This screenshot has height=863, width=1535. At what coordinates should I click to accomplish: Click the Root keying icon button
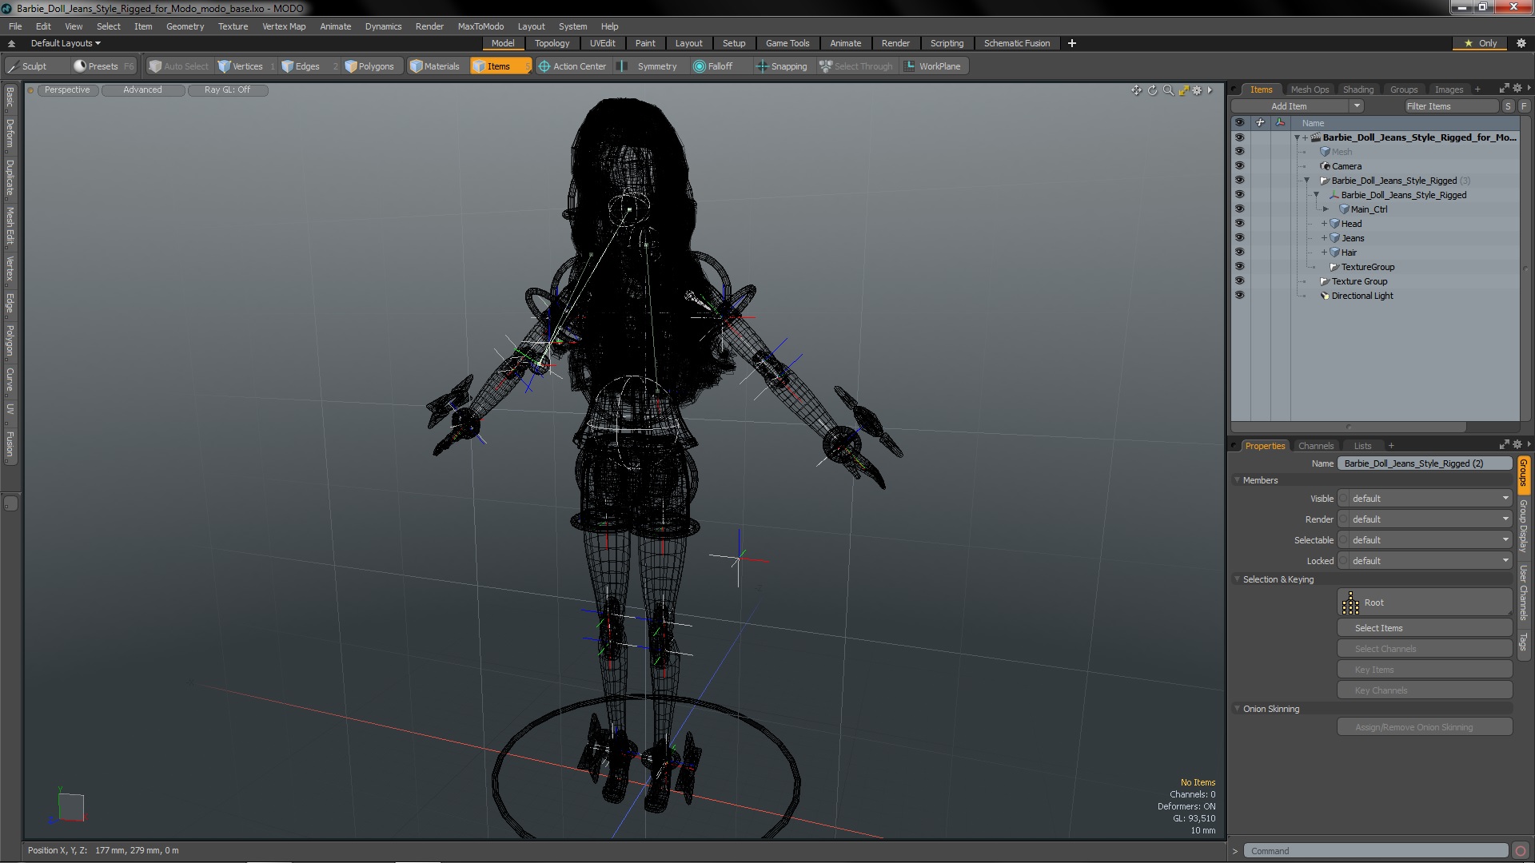tap(1424, 603)
